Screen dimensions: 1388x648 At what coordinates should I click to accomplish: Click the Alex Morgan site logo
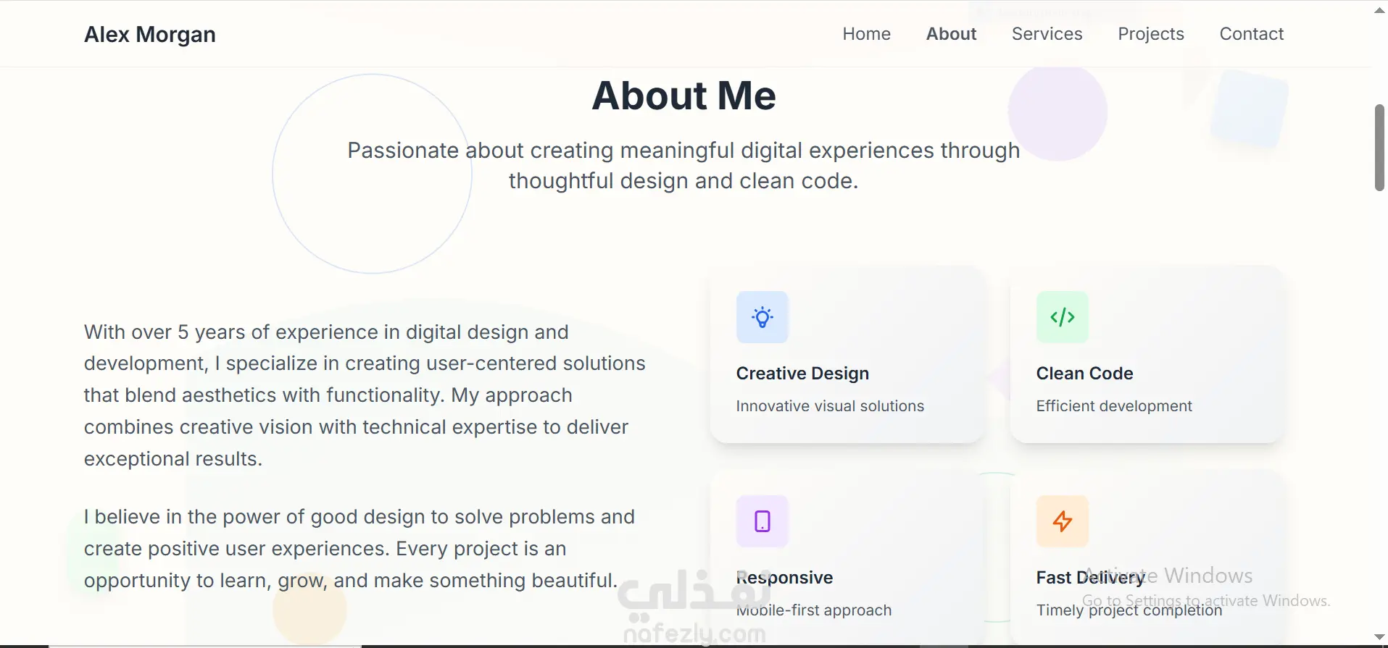pyautogui.click(x=150, y=35)
